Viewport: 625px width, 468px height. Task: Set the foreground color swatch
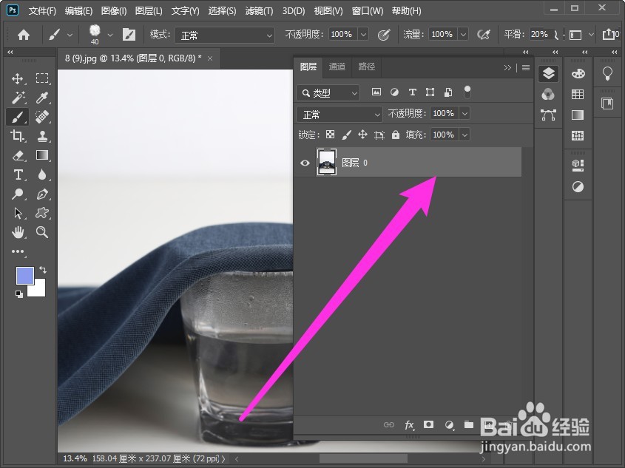pos(24,276)
